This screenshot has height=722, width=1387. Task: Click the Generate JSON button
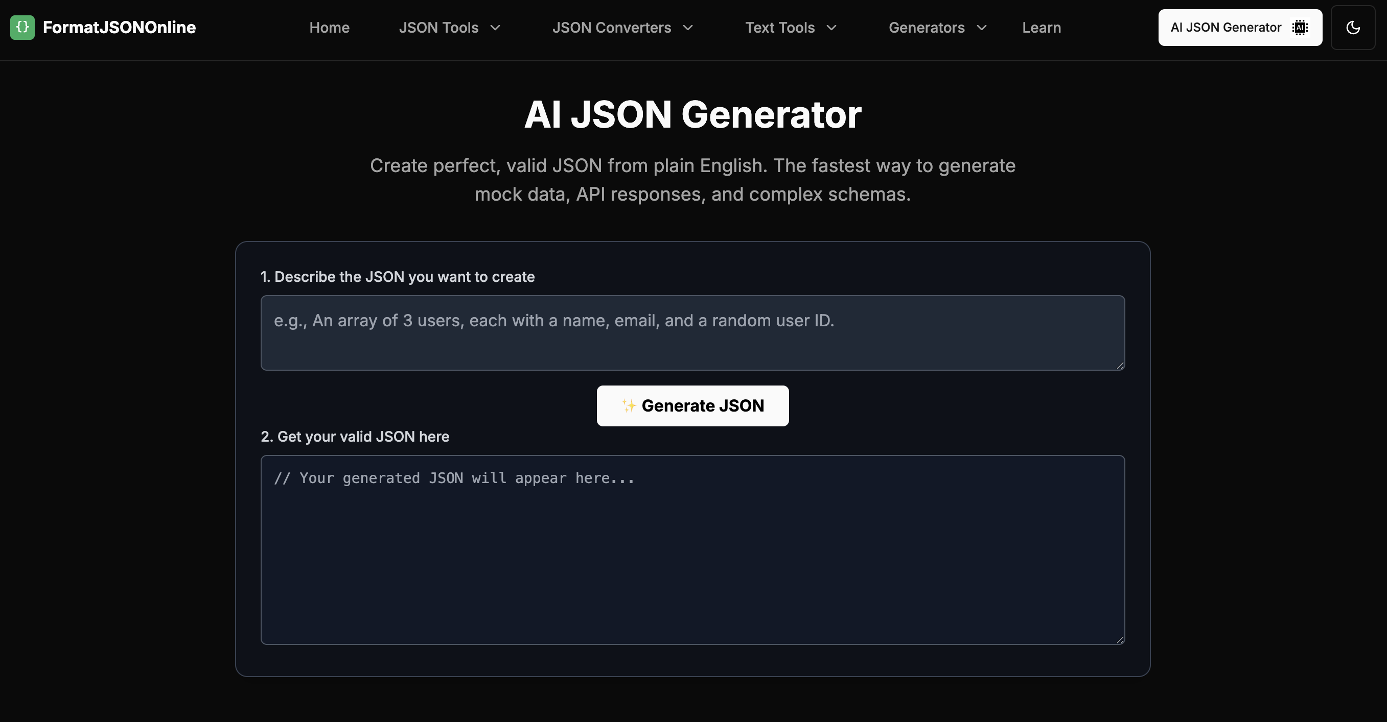[x=692, y=405]
